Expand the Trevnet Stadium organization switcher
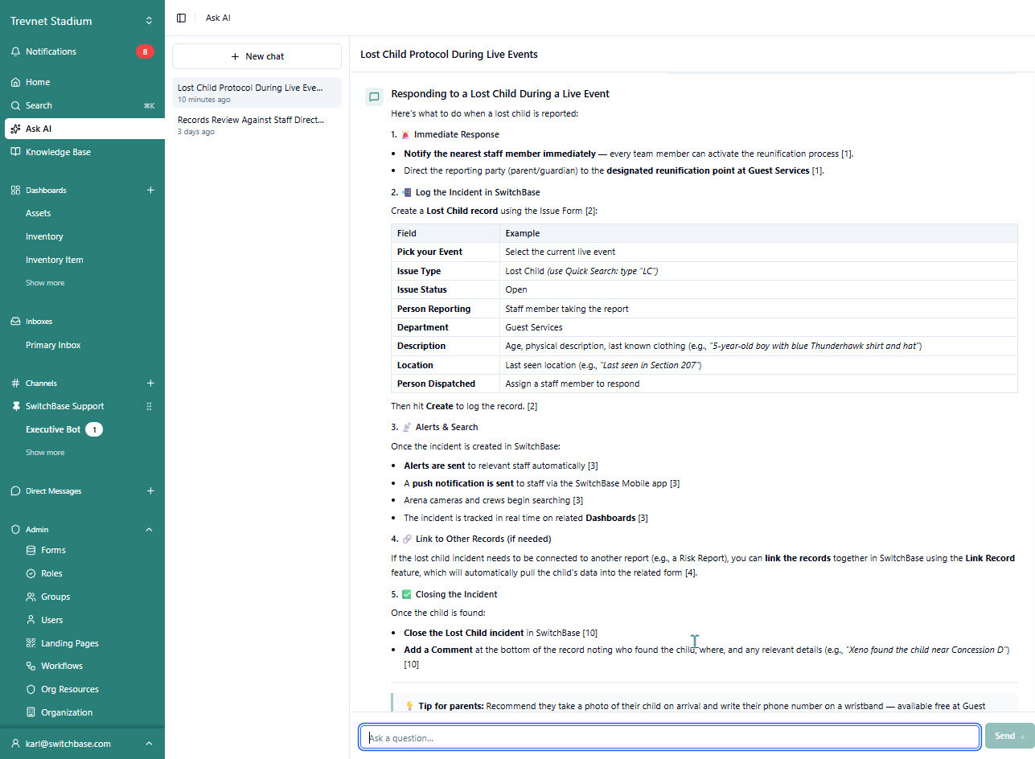Screen dimensions: 1035x759 click(149, 21)
